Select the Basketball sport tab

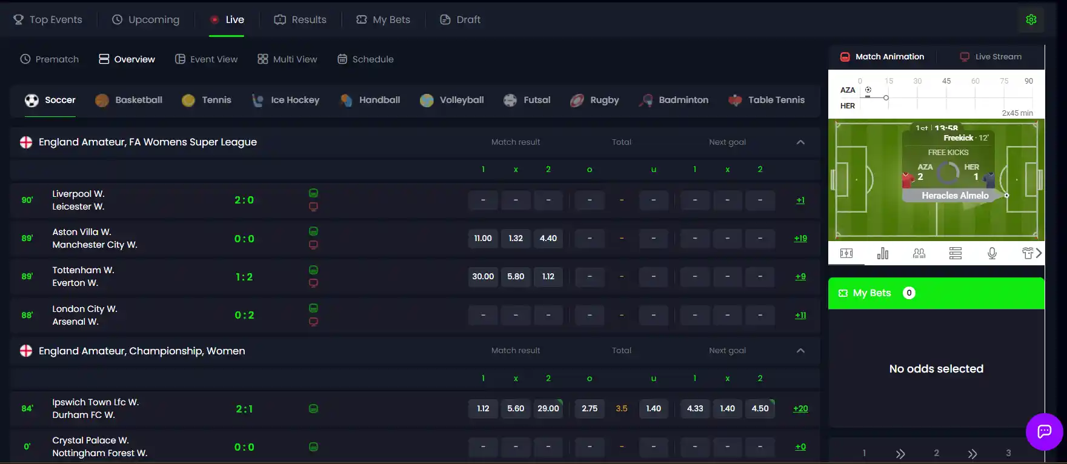pyautogui.click(x=128, y=100)
